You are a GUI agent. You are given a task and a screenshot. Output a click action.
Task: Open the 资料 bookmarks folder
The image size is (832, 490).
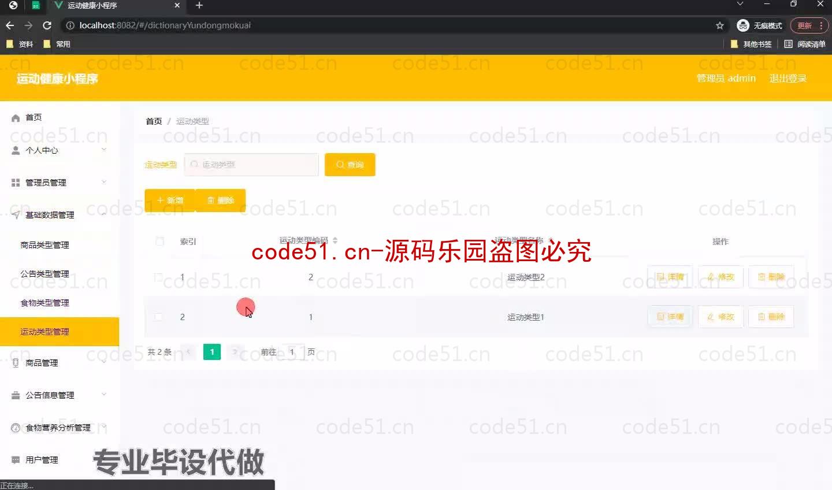[x=20, y=44]
